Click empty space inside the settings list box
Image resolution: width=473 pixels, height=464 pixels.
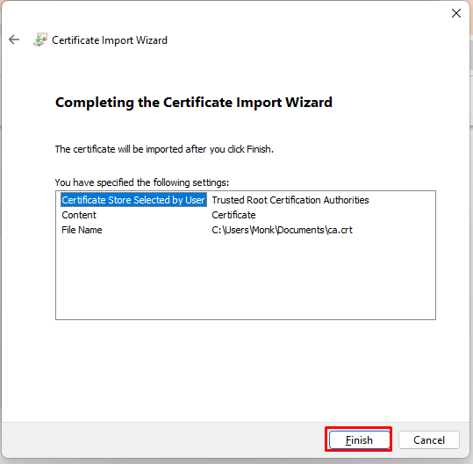point(246,277)
